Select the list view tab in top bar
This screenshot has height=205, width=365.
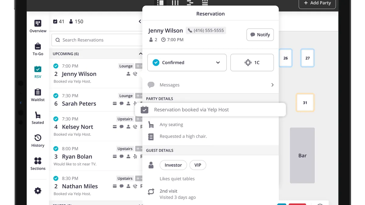[x=161, y=3]
